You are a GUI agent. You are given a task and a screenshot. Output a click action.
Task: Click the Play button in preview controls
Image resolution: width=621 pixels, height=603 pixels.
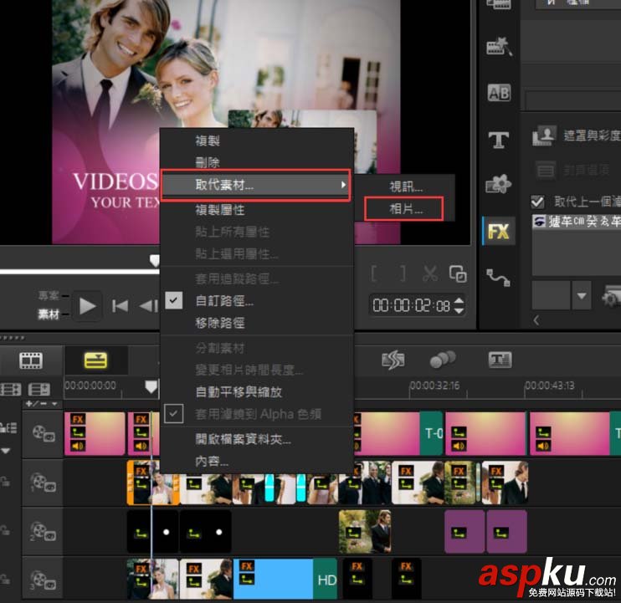tap(87, 306)
